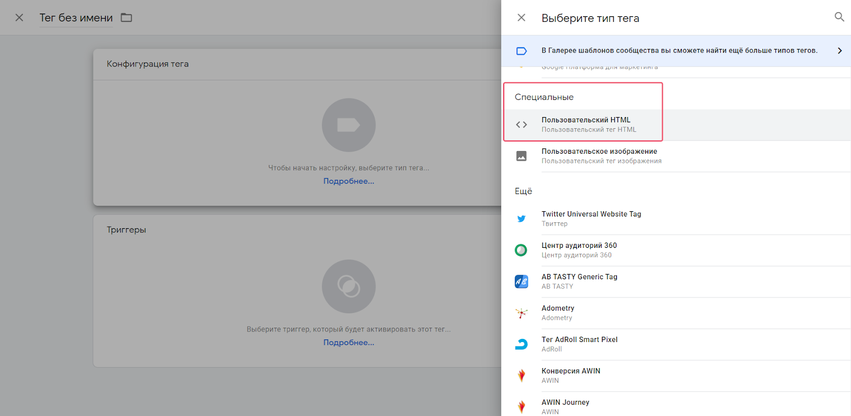Expand gallery banner chevron arrow
Viewport: 851px width, 416px height.
point(840,51)
